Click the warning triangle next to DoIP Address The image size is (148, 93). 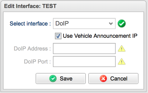click(122, 48)
